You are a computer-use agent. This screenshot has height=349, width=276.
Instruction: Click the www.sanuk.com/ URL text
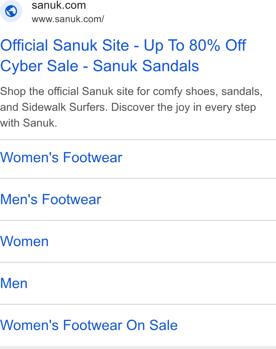68,19
